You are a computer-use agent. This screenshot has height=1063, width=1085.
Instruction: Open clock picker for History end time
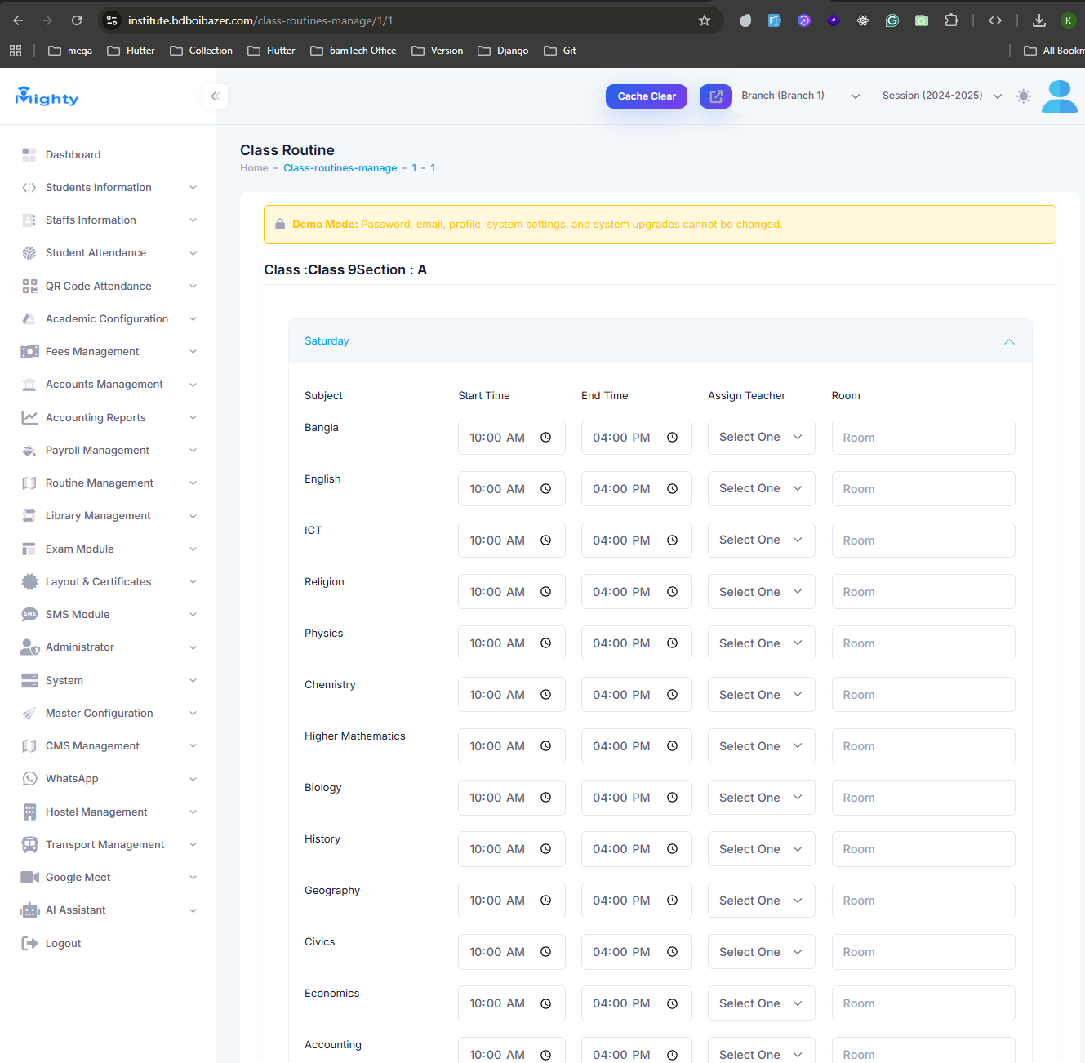(x=673, y=849)
